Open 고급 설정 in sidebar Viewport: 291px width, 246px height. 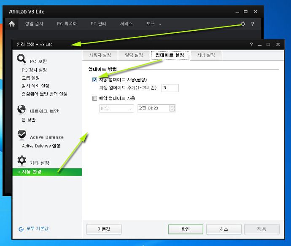pyautogui.click(x=31, y=78)
